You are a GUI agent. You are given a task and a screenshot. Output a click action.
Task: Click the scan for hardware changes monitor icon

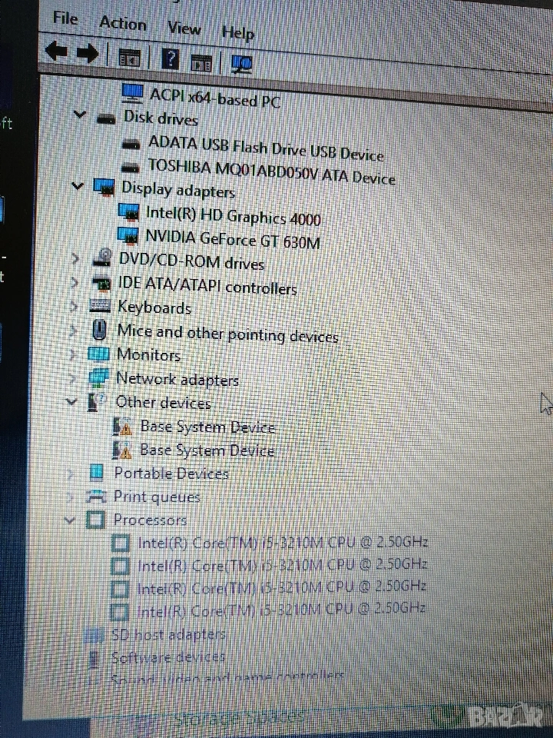click(241, 61)
